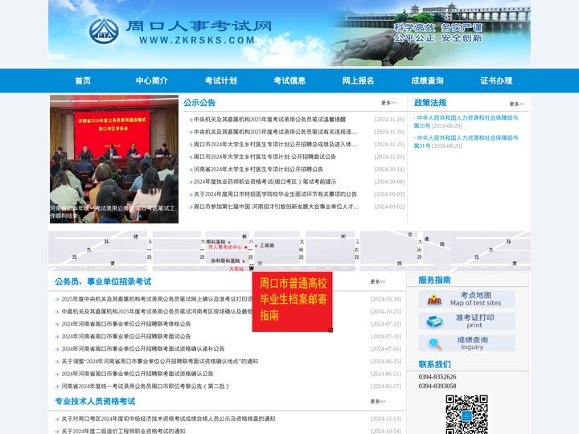579x434 pixels.
Task: Open 中直机关公务员笔试河南考区现场确认 notice
Action: [x=157, y=312]
